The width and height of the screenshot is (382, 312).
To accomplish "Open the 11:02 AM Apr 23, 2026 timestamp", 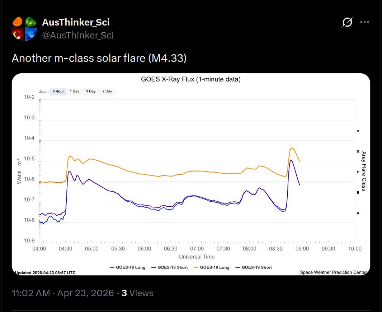I will click(x=63, y=293).
